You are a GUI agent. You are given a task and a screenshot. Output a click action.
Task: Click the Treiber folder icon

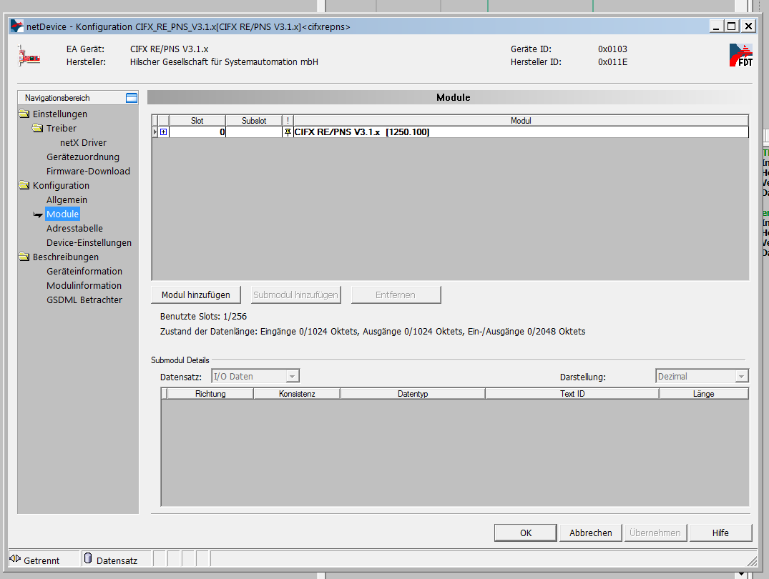click(x=38, y=128)
